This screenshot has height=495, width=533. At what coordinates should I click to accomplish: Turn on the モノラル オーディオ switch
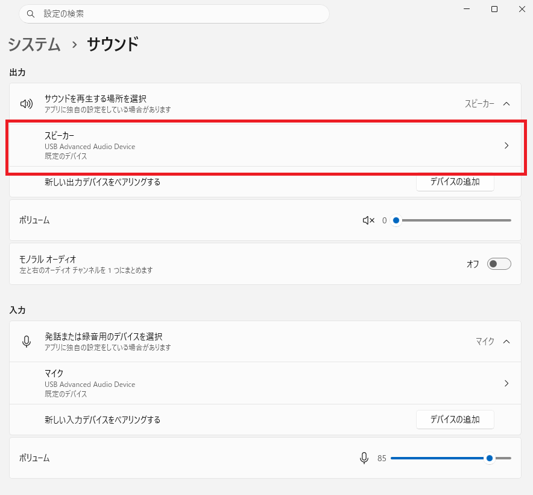(499, 264)
